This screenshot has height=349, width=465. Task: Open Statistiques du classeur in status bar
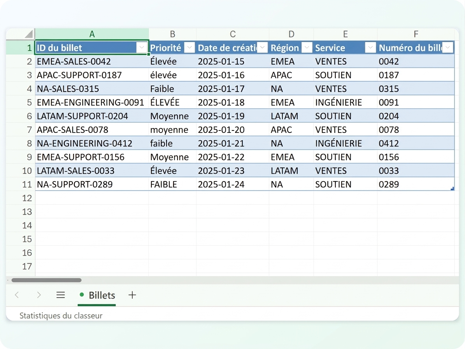pos(61,316)
